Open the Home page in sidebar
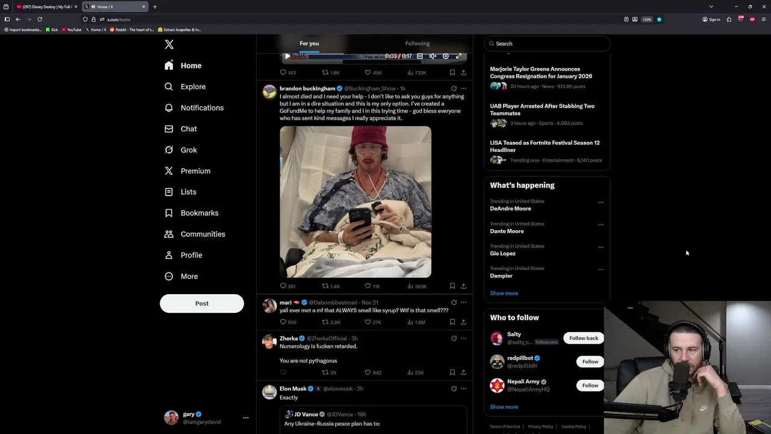This screenshot has width=771, height=434. (183, 66)
